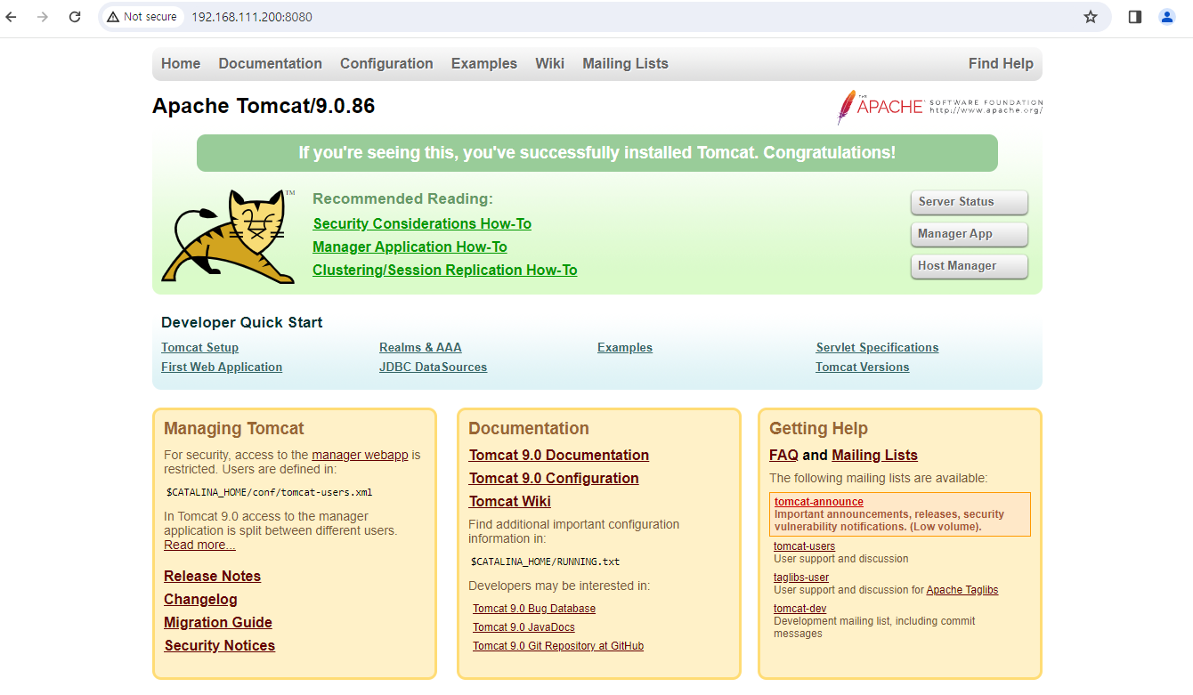The width and height of the screenshot is (1193, 695).
Task: Open the Home nav item
Action: 181,64
